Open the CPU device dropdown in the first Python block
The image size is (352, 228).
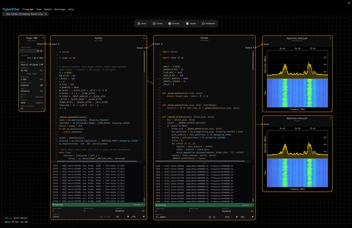click(138, 217)
